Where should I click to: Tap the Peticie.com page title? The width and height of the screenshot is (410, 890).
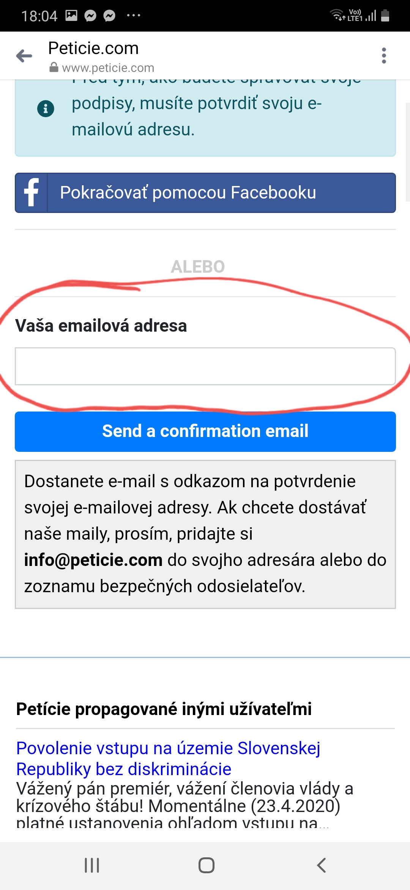[x=93, y=48]
